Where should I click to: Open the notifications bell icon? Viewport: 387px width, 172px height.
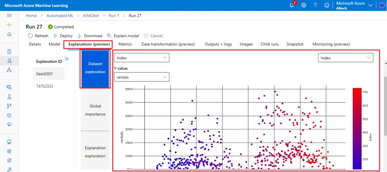[292, 5]
